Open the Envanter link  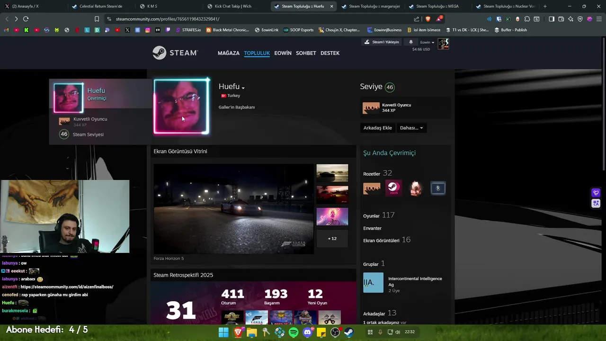pos(372,228)
